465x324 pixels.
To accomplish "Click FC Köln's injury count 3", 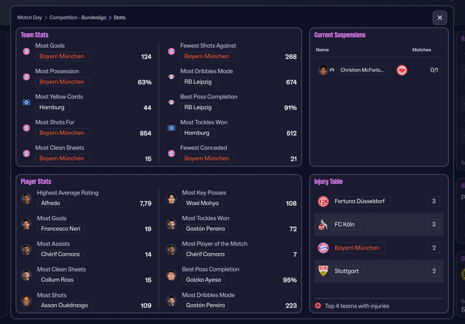I will point(434,224).
